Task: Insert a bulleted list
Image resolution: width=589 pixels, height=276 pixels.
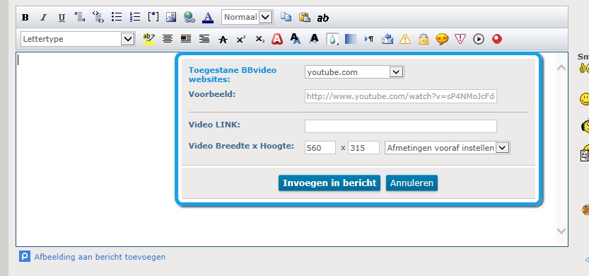Action: pos(117,17)
